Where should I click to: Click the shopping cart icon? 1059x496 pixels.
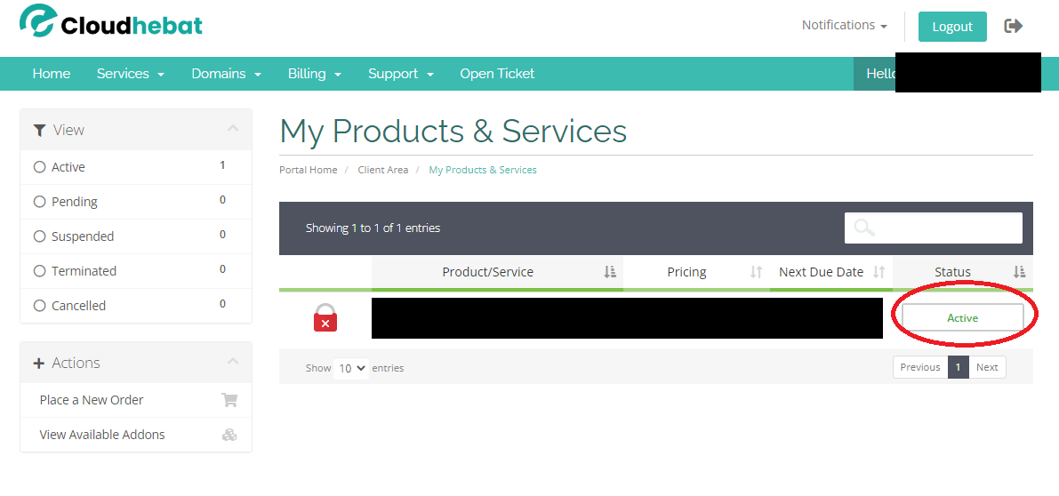pyautogui.click(x=229, y=400)
